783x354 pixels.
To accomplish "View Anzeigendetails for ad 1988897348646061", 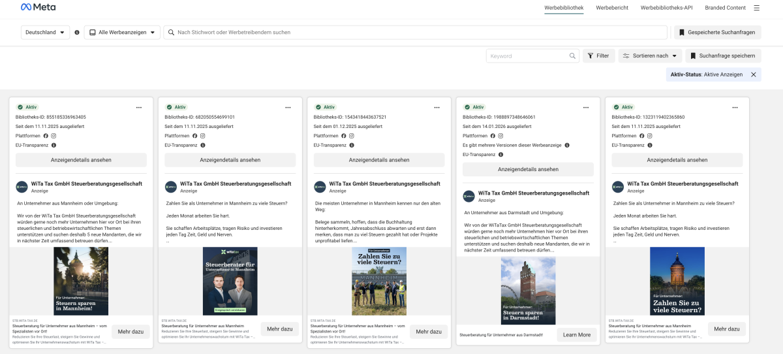I will [x=528, y=169].
